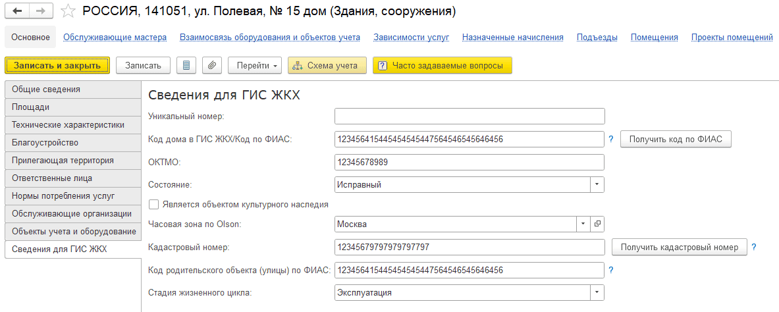Open Часто задаваемые вопросы button
The width and height of the screenshot is (779, 312).
point(442,65)
